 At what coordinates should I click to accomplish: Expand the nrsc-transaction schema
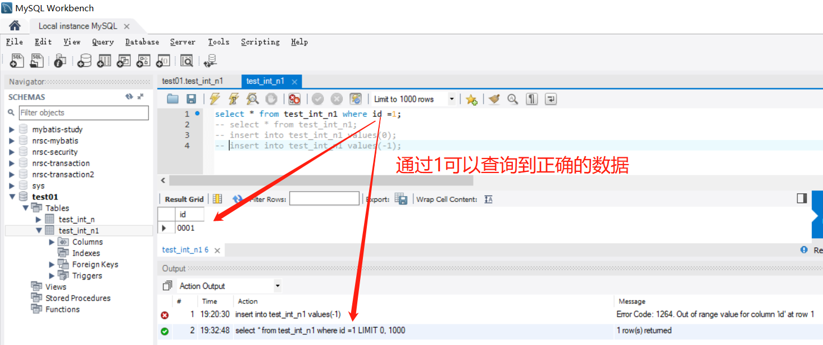(12, 164)
